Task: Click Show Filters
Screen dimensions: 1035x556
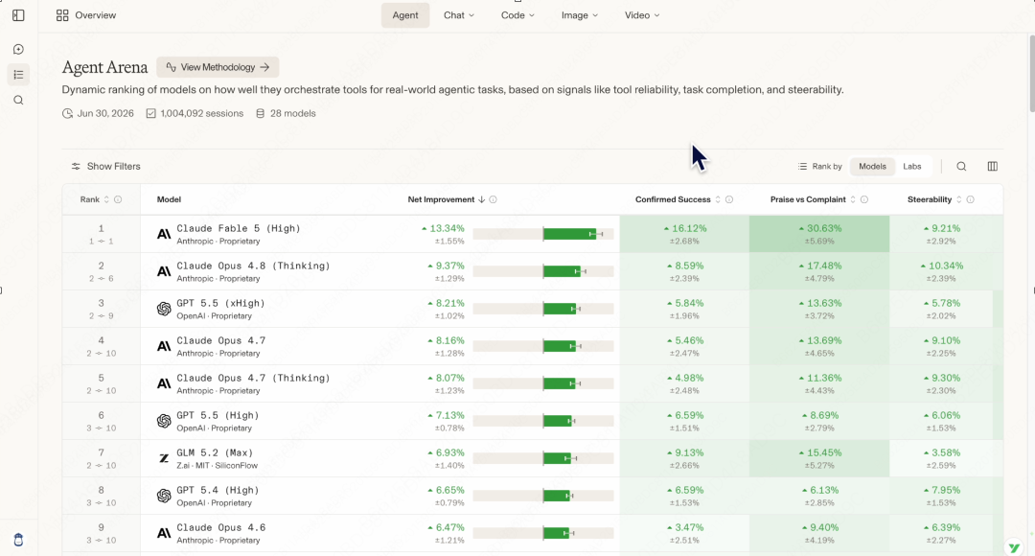Action: pos(105,167)
